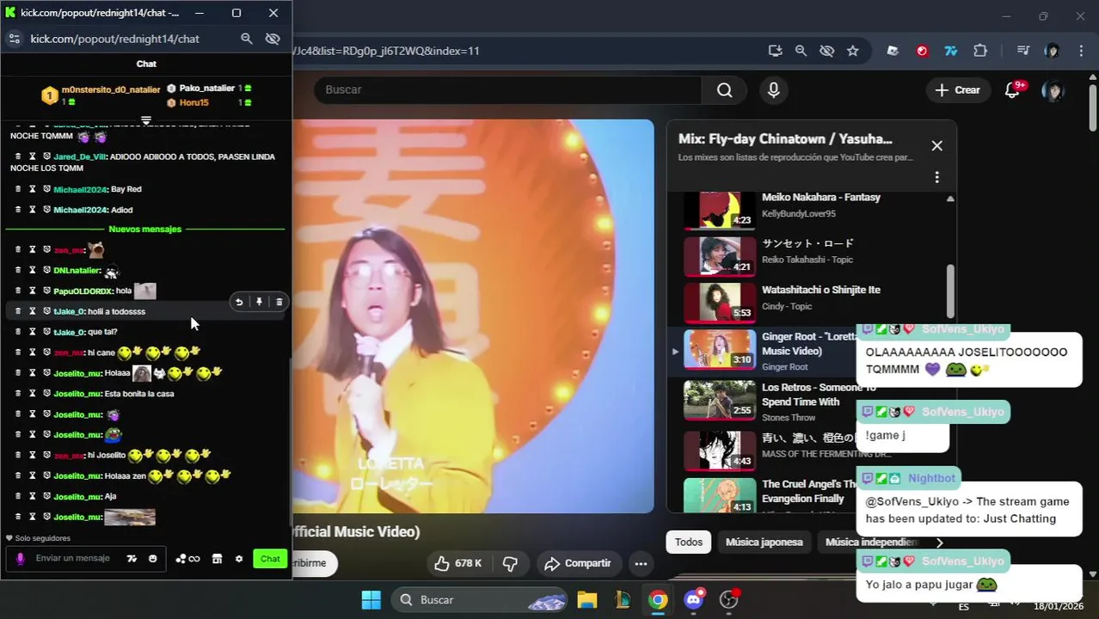The width and height of the screenshot is (1099, 619).
Task: Like the video with 678 K likes
Action: coord(458,563)
